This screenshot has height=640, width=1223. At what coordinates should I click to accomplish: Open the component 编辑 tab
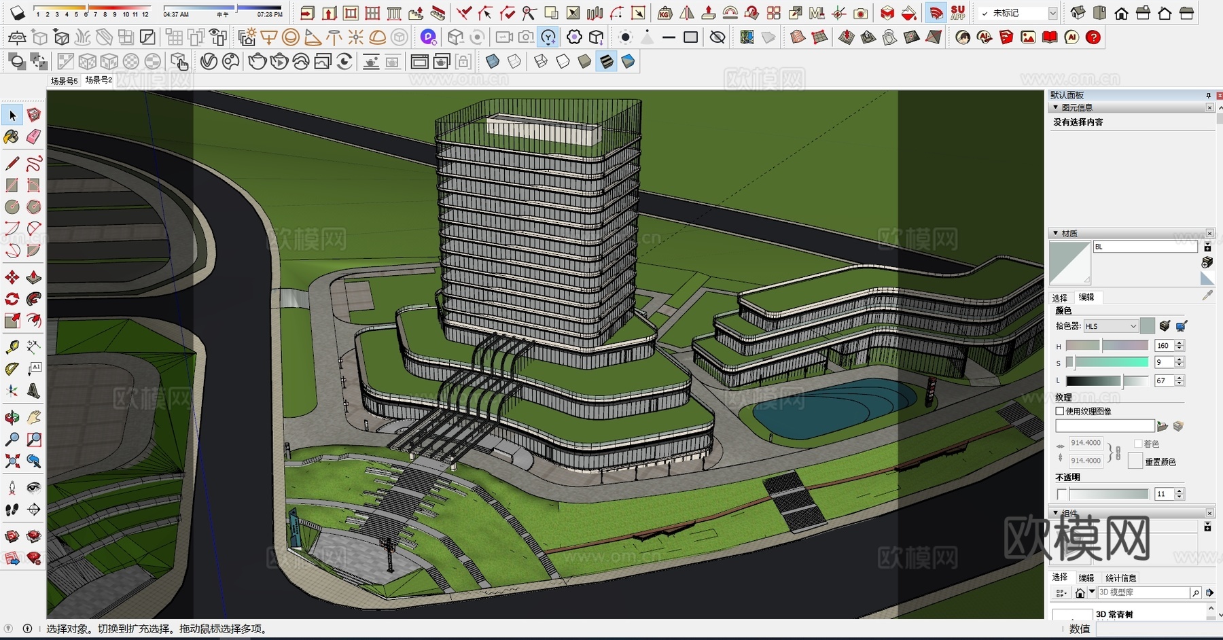pos(1086,577)
